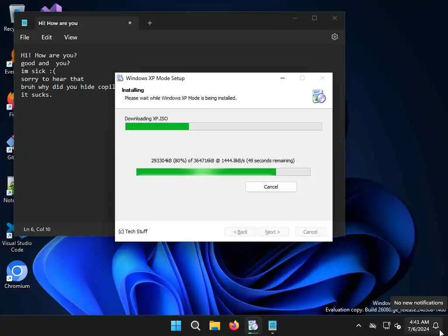Click the Downloading XP.ISO progress bar
Screen dimensions: 448x336
coord(224,126)
